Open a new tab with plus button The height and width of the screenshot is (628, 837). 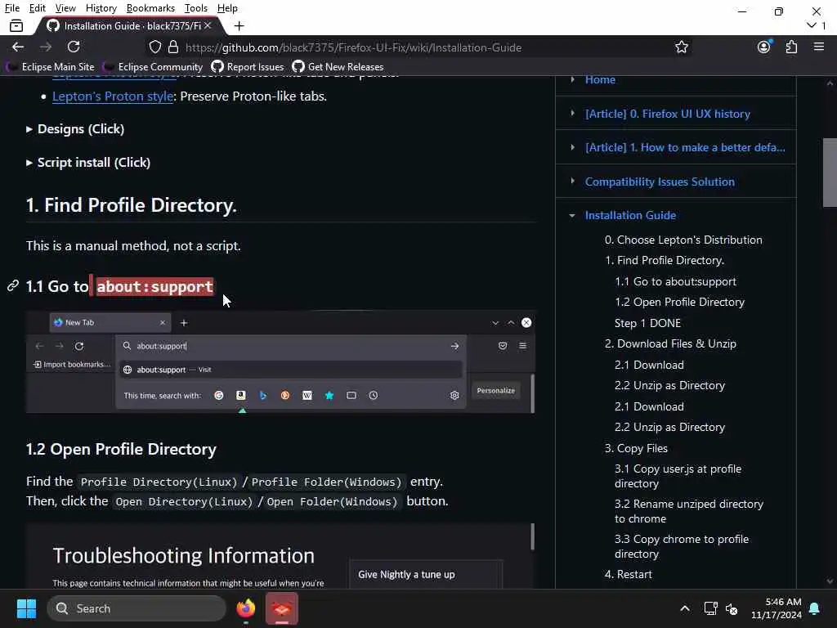tap(239, 25)
